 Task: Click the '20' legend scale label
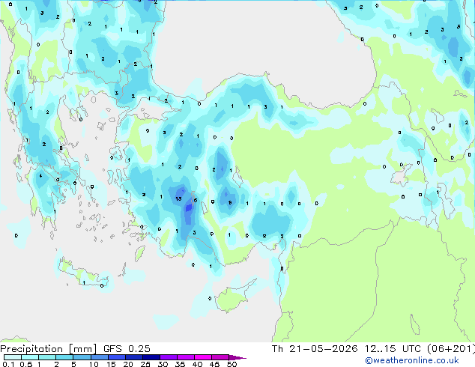(128, 364)
